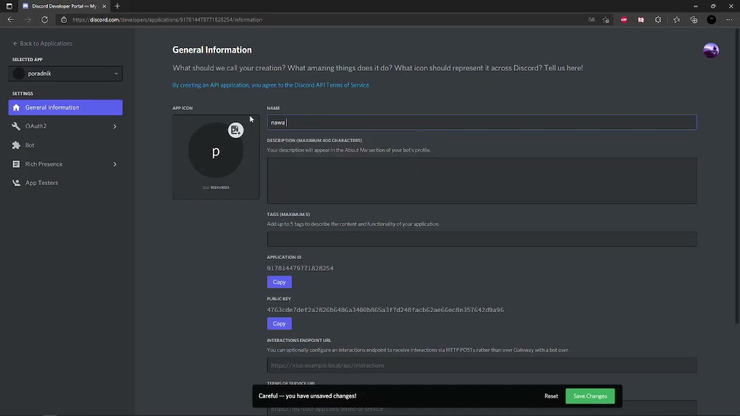Image resolution: width=740 pixels, height=416 pixels.
Task: Open the OAuth2 settings section
Action: [x=65, y=126]
